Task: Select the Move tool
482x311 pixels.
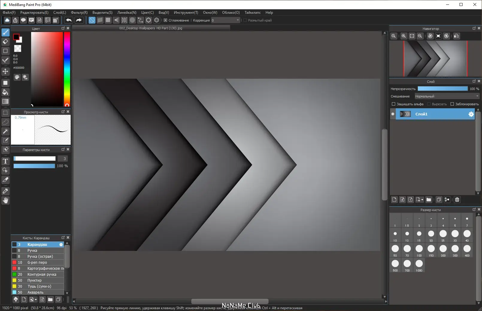Action: pos(5,71)
